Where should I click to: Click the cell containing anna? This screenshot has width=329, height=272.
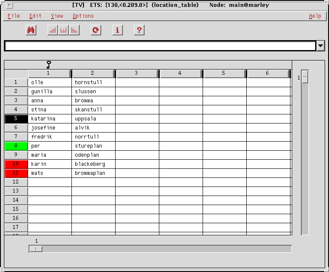coord(50,101)
